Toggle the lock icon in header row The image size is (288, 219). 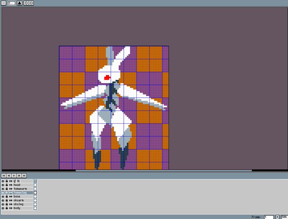coord(7,181)
